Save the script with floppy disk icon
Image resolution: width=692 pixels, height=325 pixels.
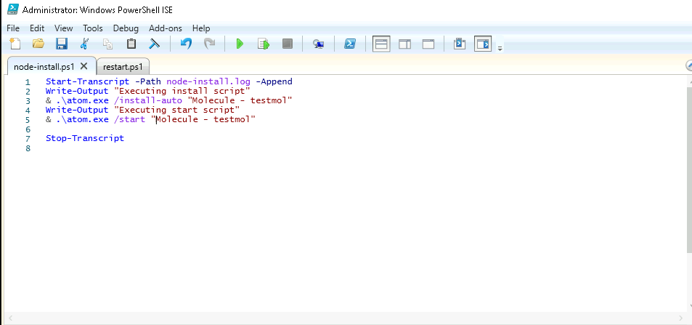click(61, 44)
